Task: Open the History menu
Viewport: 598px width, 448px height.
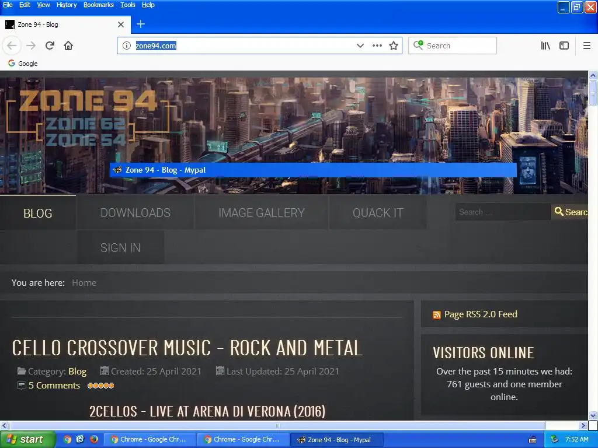Action: coord(67,5)
